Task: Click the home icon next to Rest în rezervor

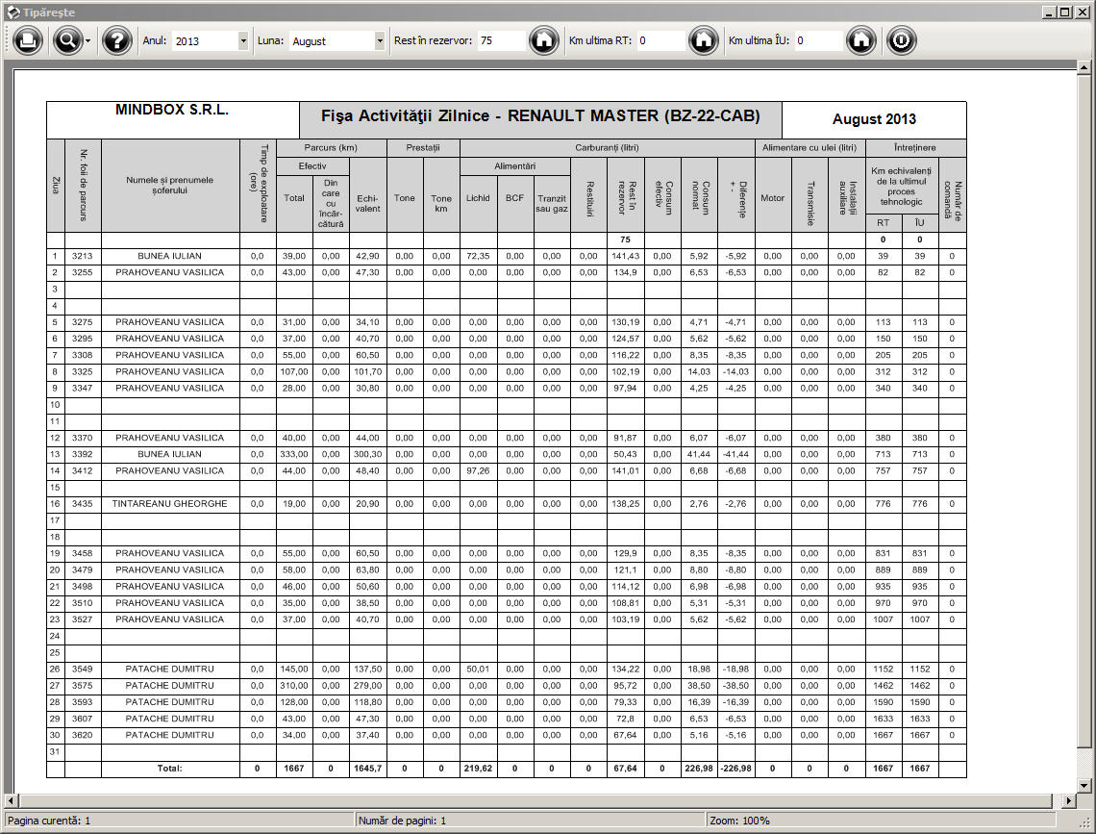Action: click(x=544, y=40)
